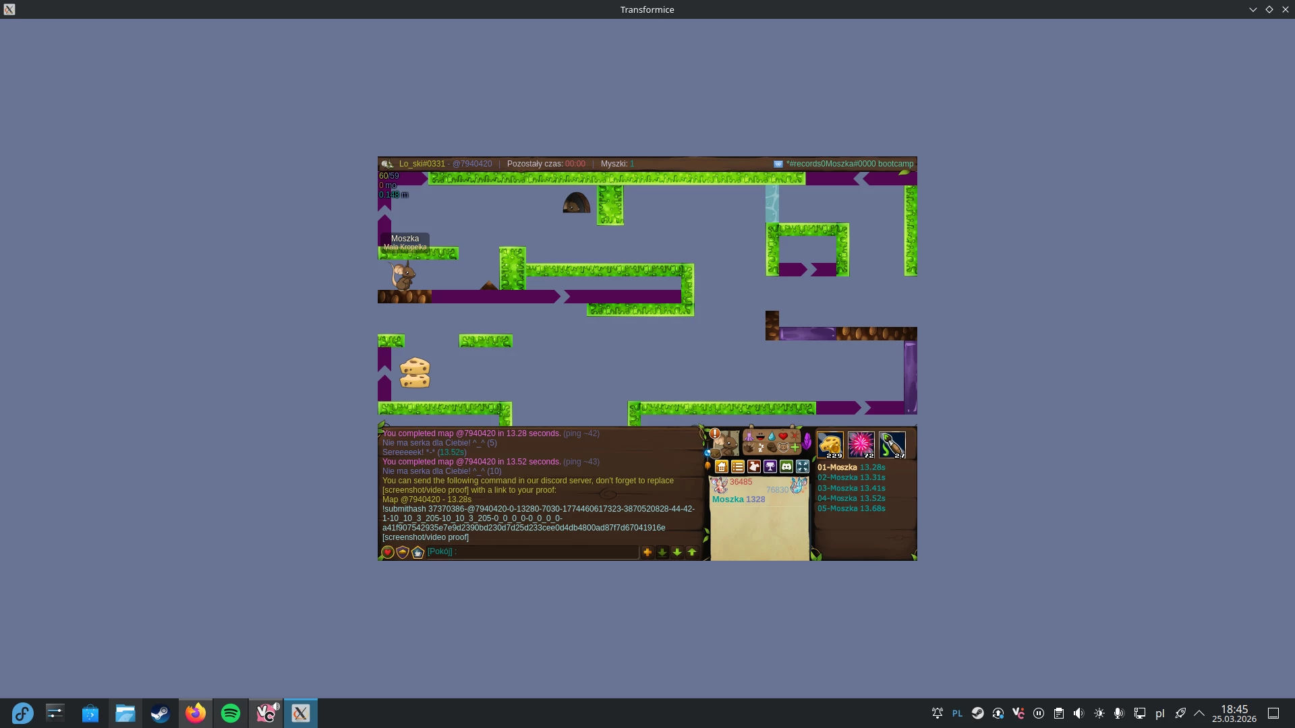This screenshot has width=1295, height=728.
Task: Use the cheese item with count 229
Action: pos(830,445)
